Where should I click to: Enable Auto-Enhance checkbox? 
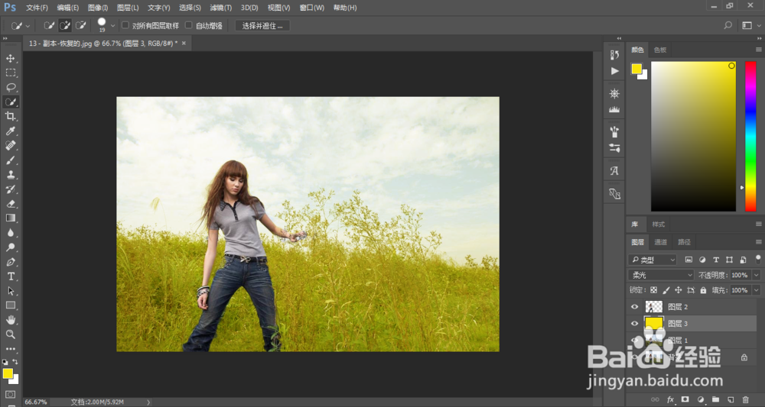189,25
